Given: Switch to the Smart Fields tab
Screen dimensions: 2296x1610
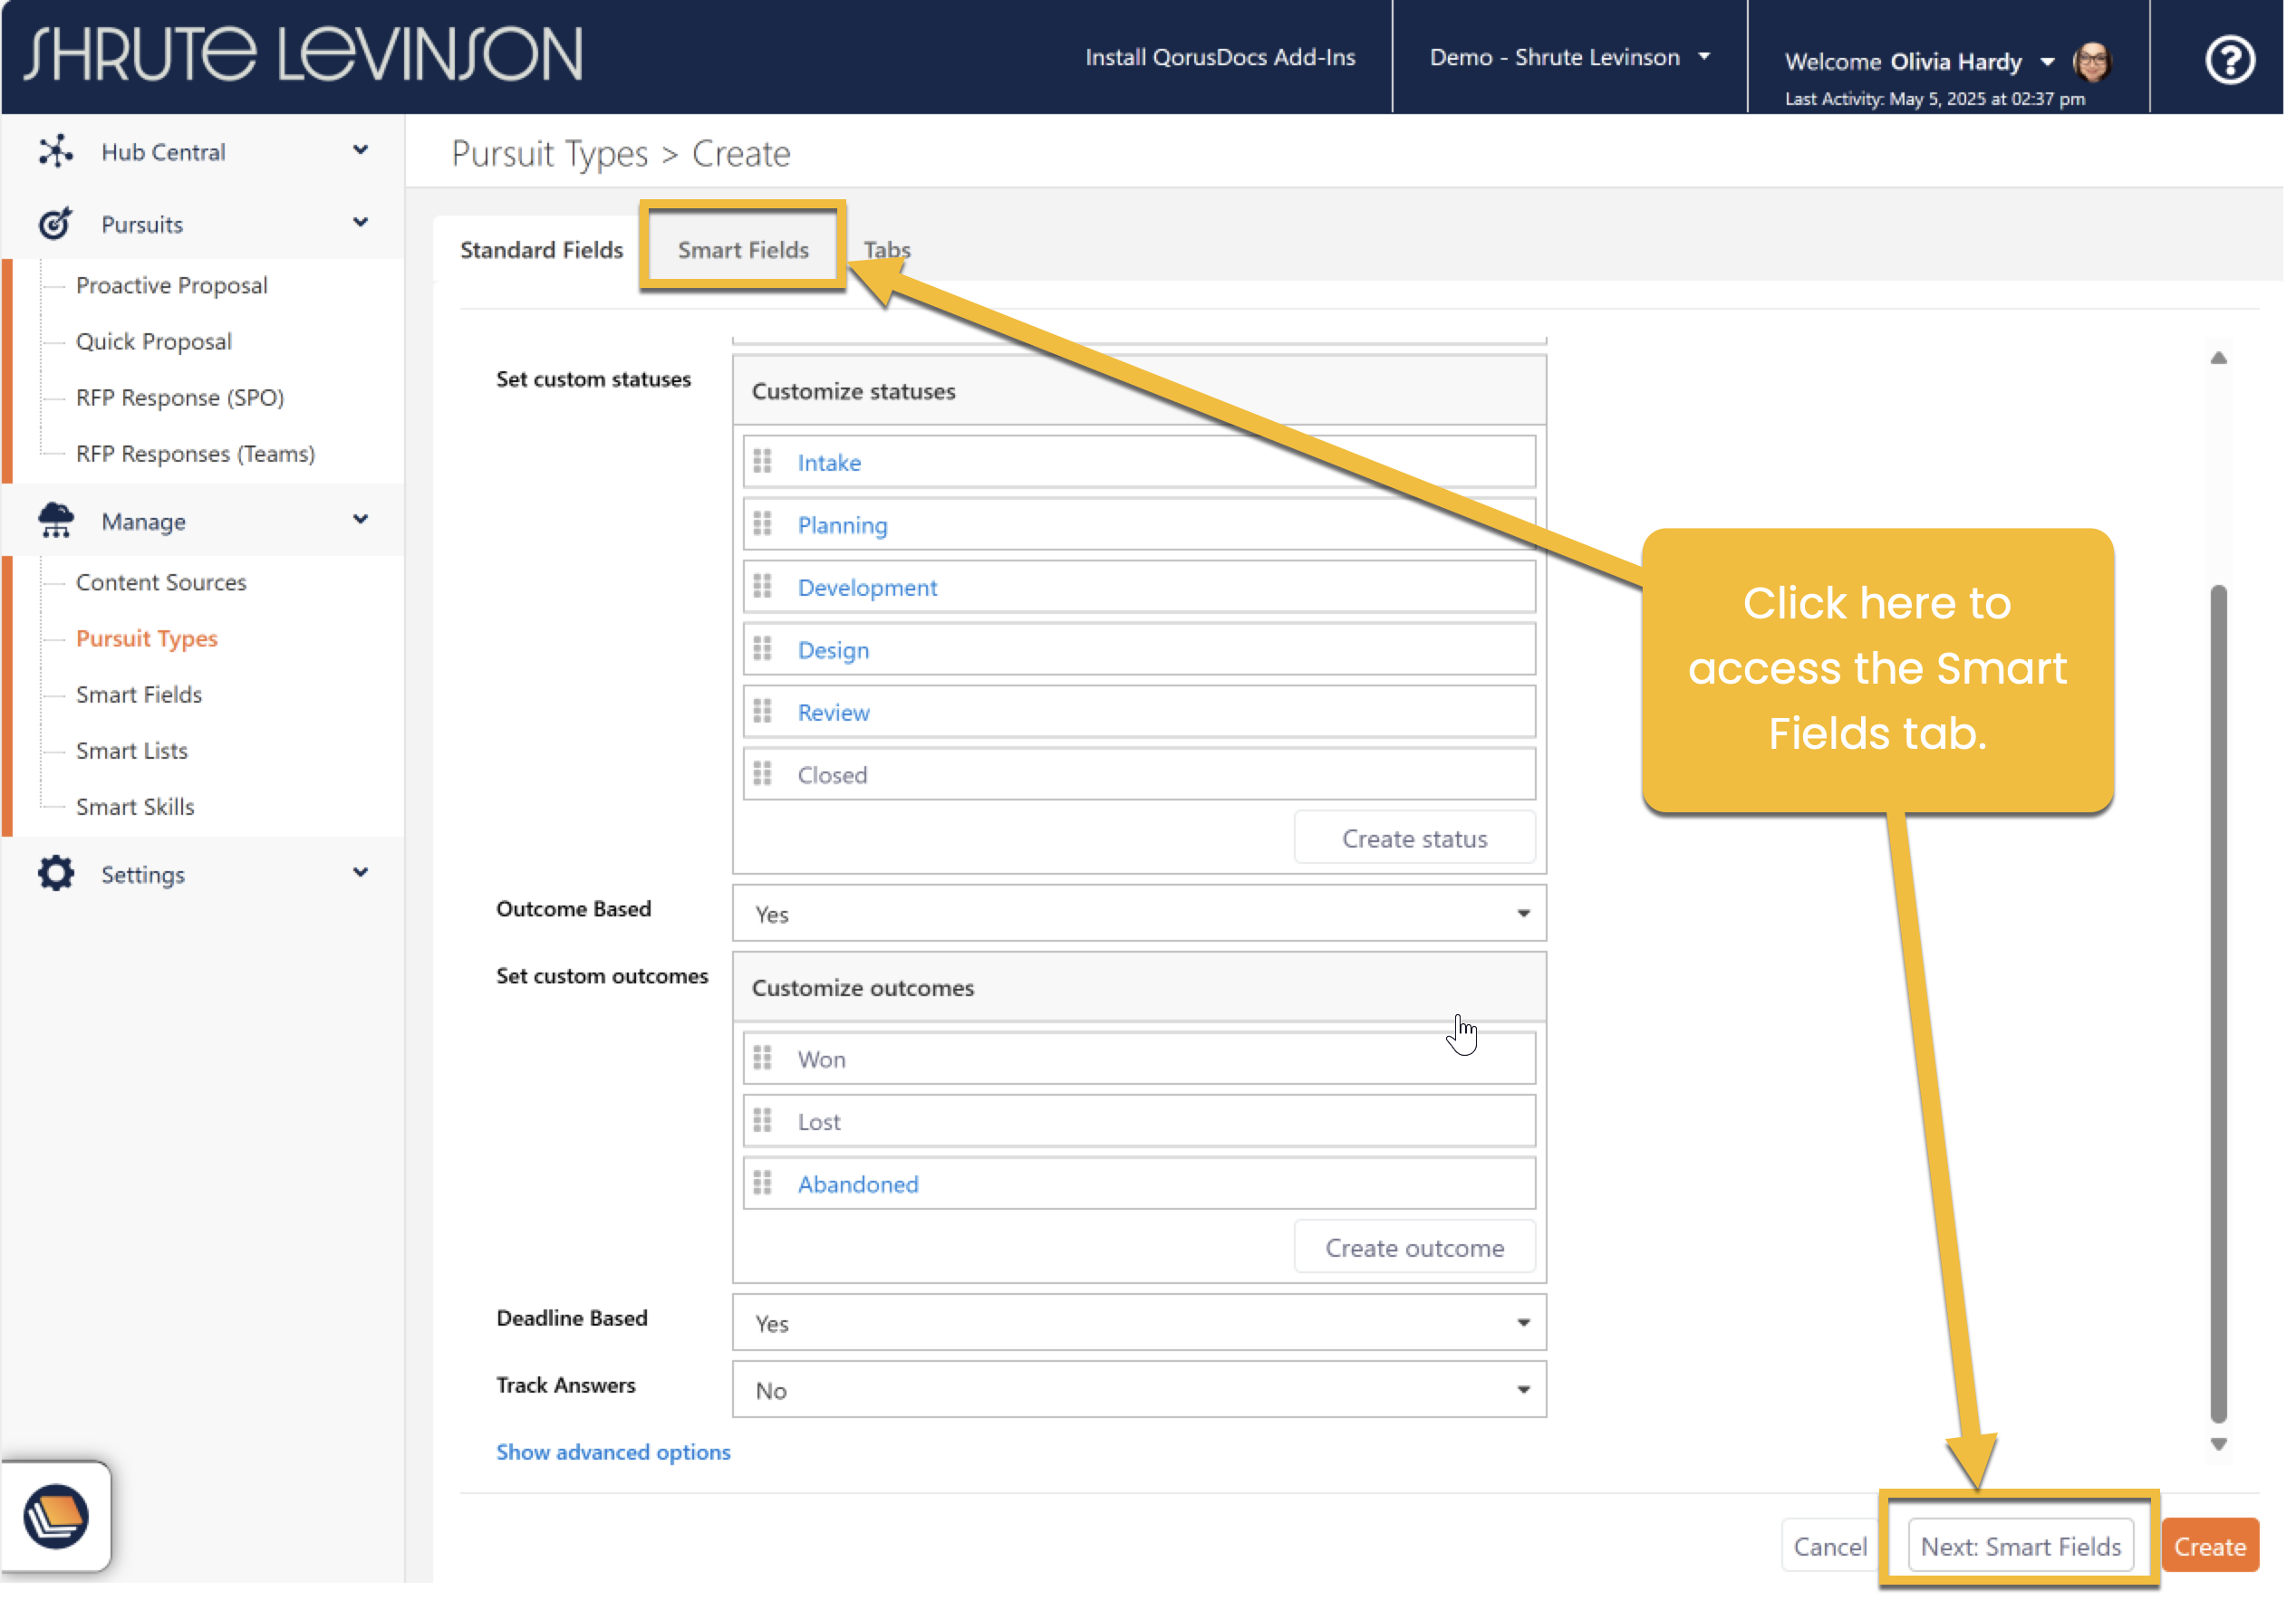Looking at the screenshot, I should tap(743, 249).
